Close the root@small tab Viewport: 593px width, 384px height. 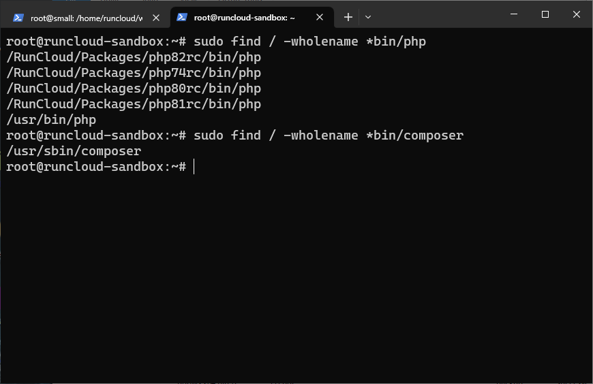pos(156,18)
